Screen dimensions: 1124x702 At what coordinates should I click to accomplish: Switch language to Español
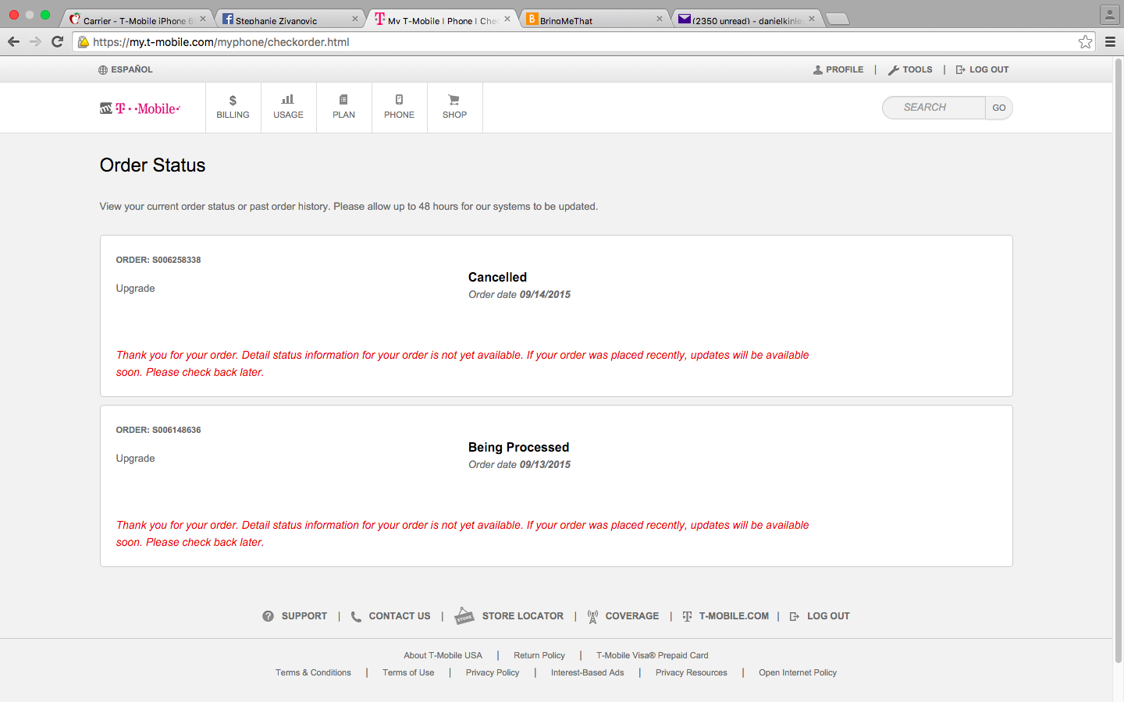(x=132, y=70)
